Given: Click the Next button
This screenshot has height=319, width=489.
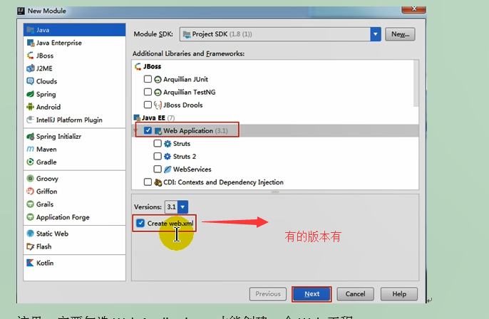Looking at the screenshot, I should pos(312,294).
